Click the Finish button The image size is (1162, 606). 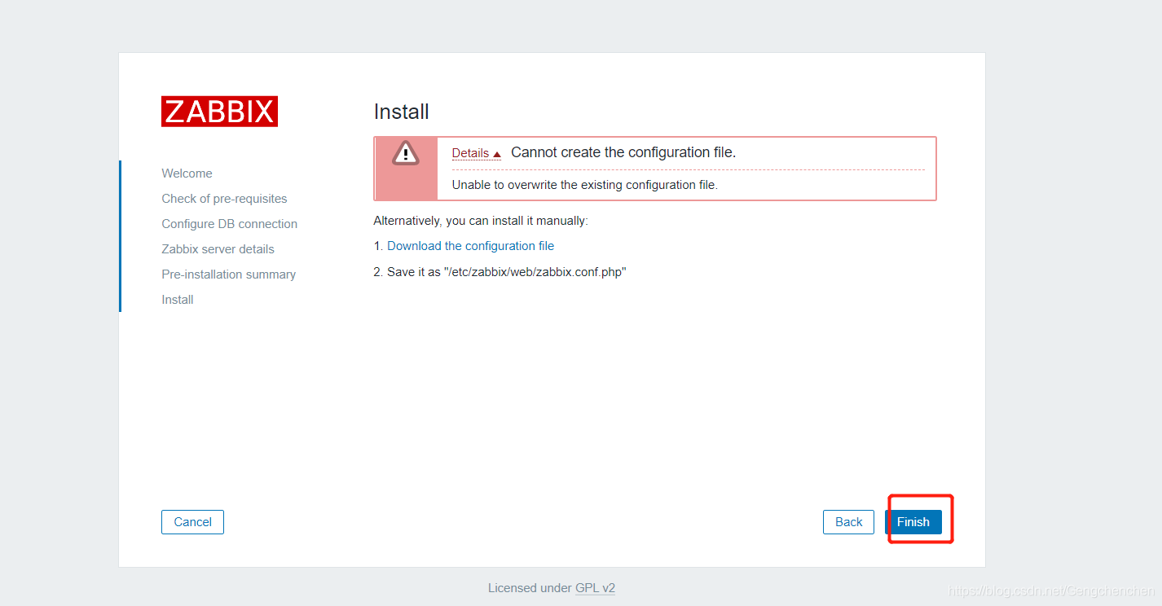tap(913, 522)
